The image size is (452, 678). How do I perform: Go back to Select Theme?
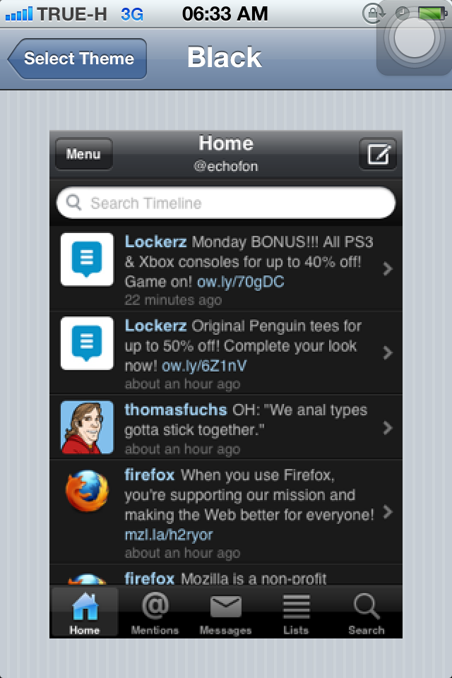[x=78, y=59]
